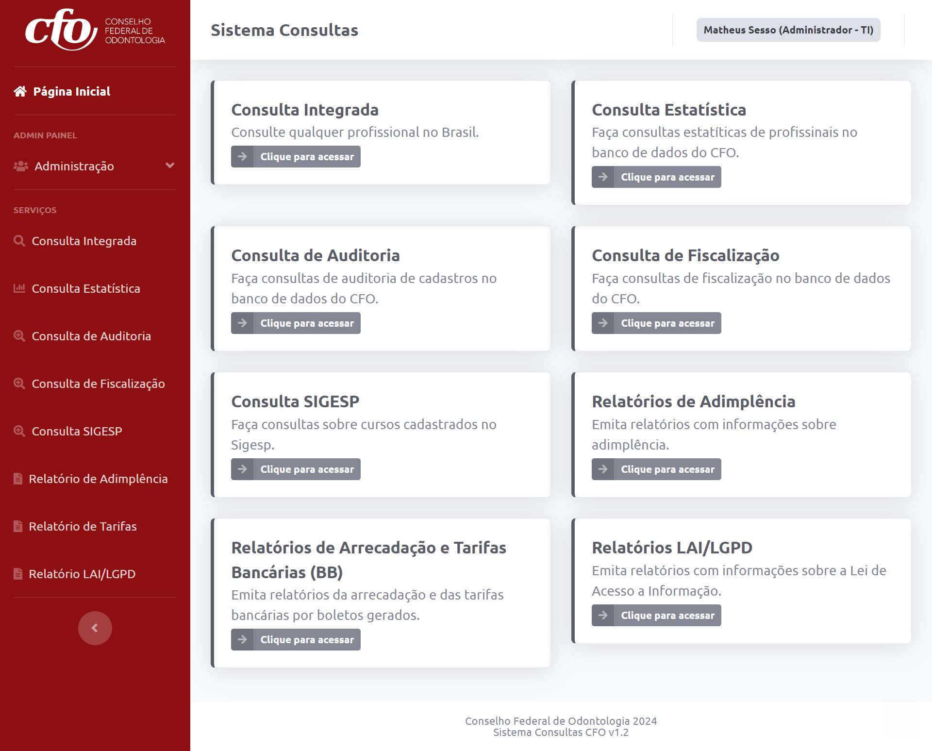The width and height of the screenshot is (932, 751).
Task: Click the magnifier icon for Consulta Integrada
Action: point(19,241)
